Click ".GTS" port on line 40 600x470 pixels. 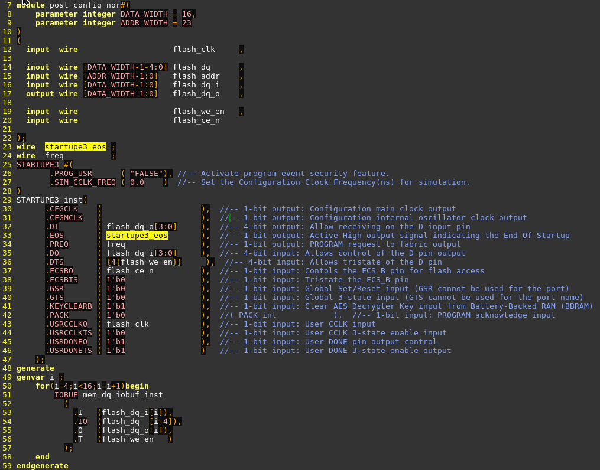(x=54, y=297)
